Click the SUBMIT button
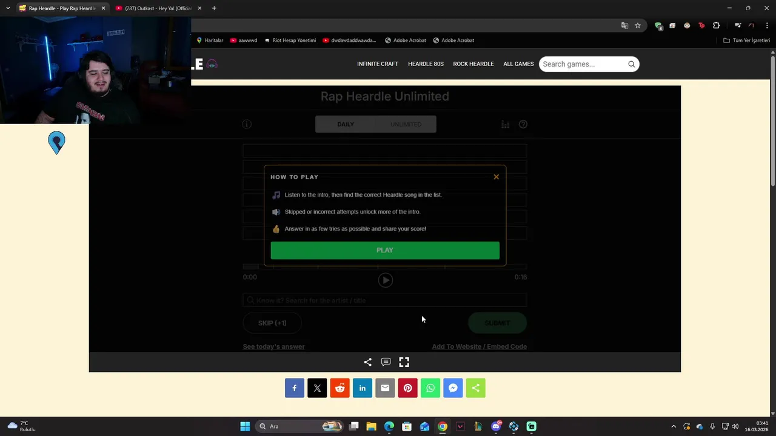Viewport: 776px width, 436px height. pyautogui.click(x=497, y=323)
